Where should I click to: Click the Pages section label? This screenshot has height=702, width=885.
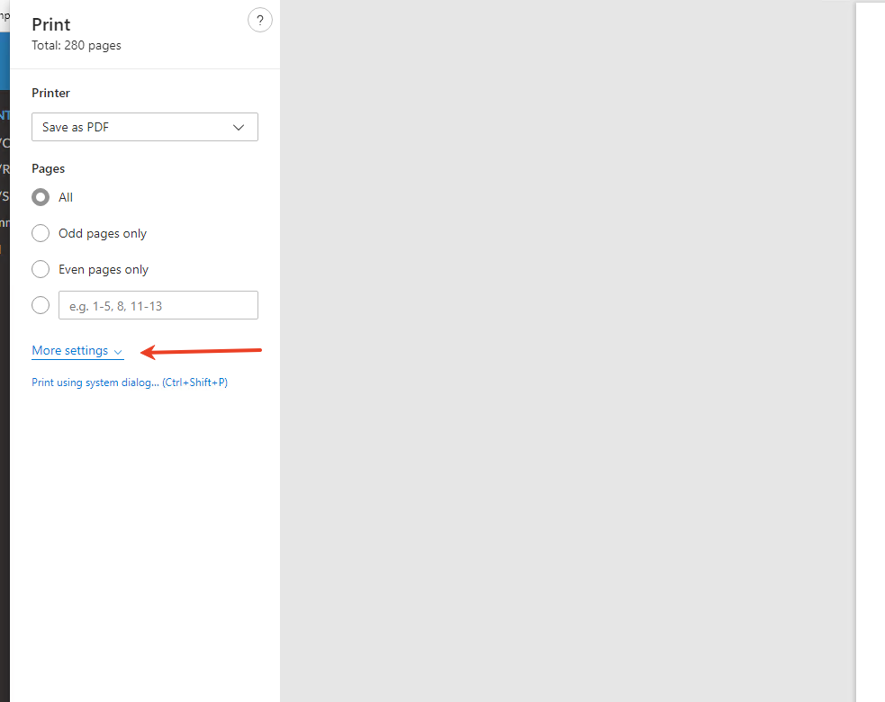pyautogui.click(x=49, y=168)
